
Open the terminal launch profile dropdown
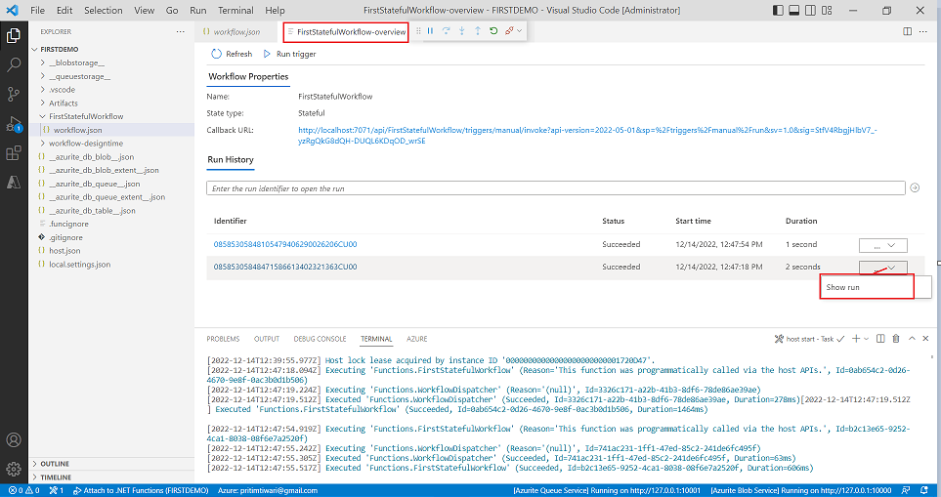pos(866,339)
